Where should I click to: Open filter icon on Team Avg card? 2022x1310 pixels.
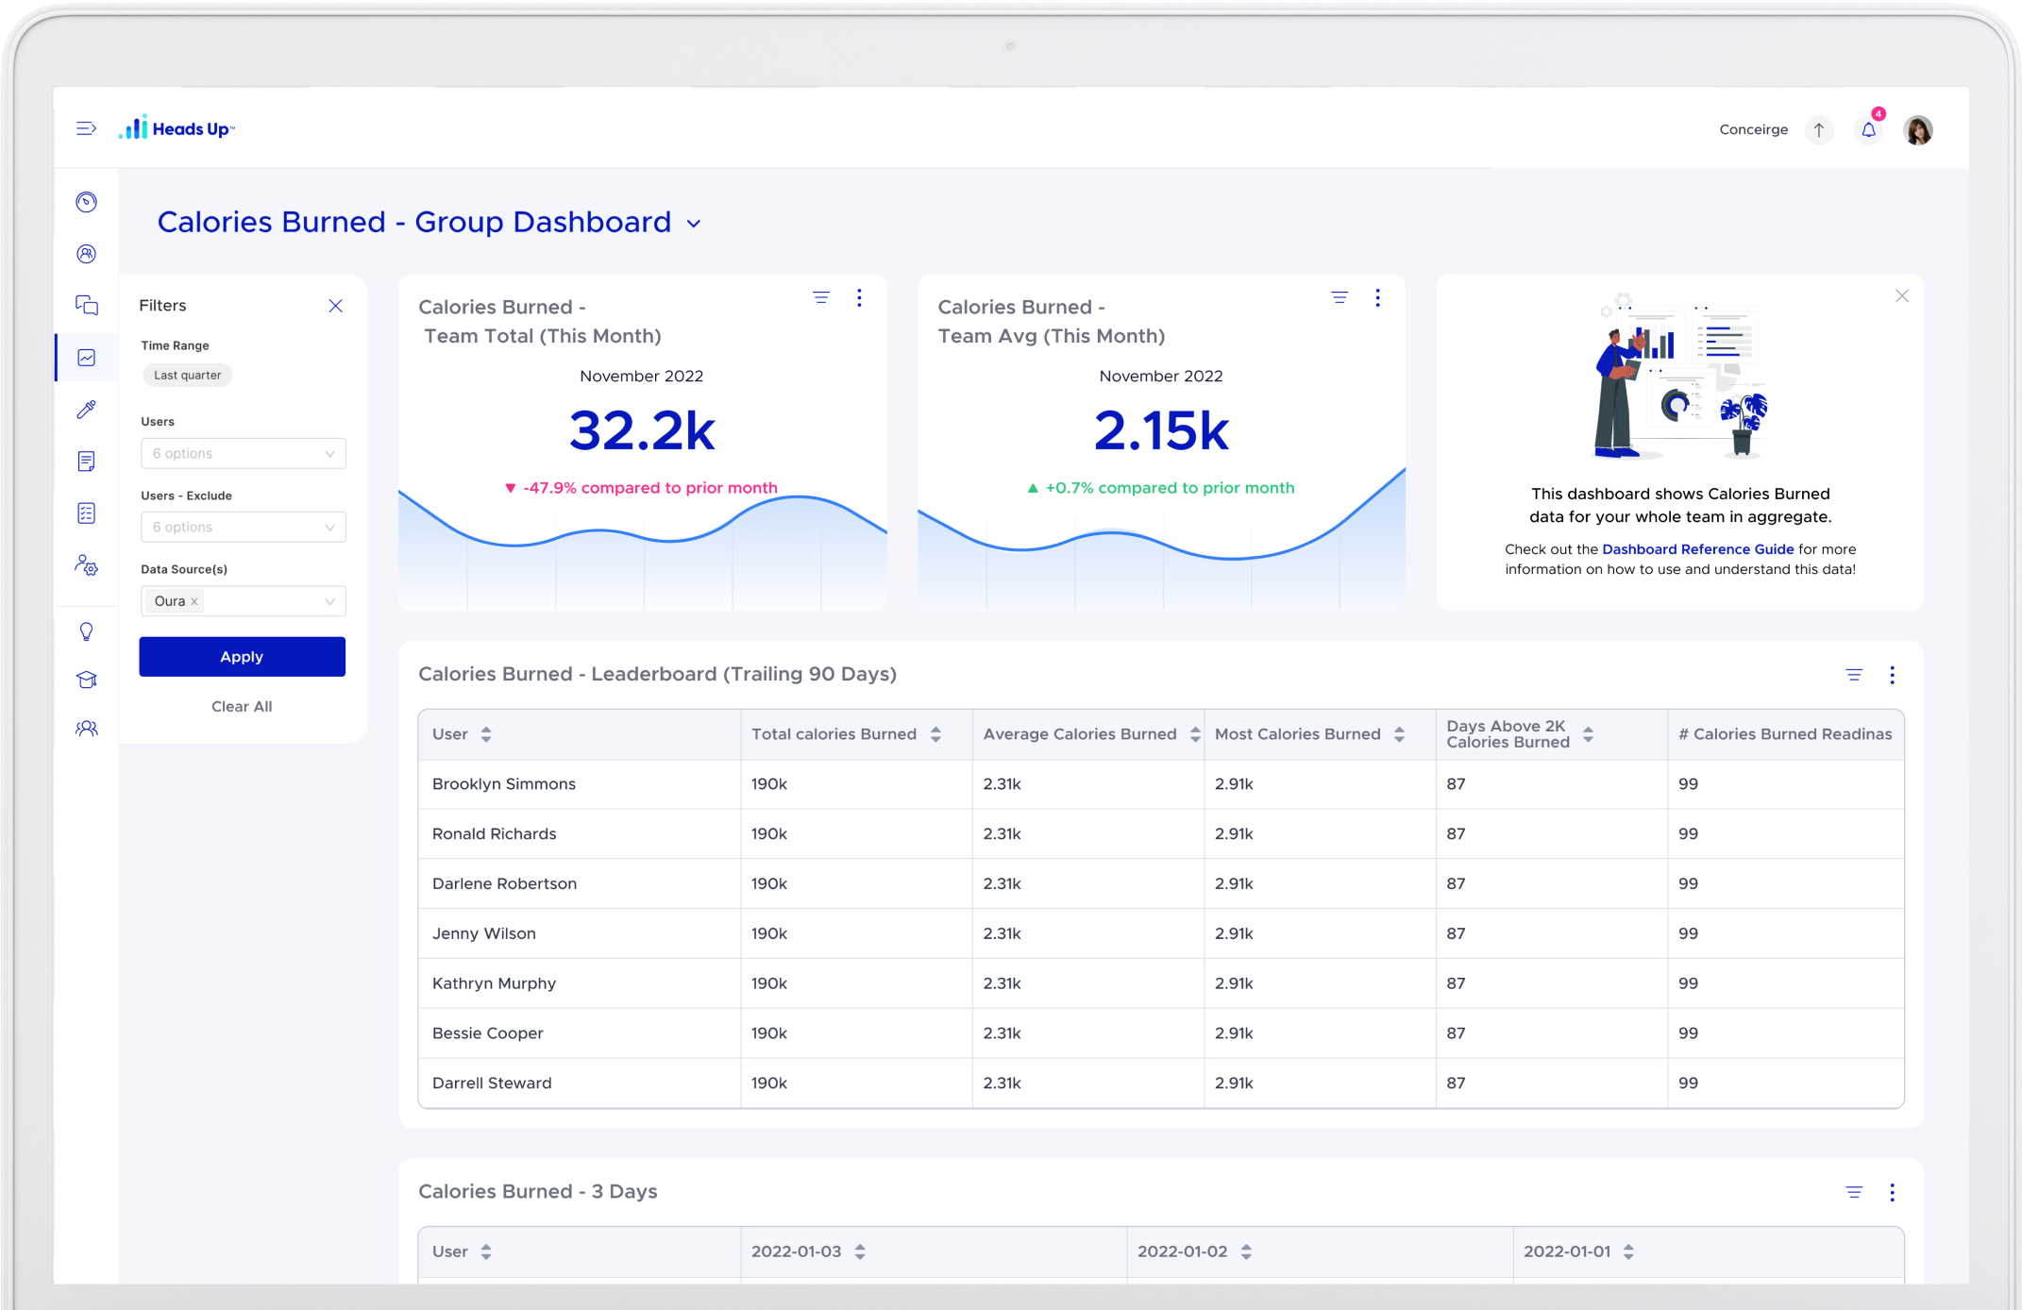[x=1340, y=298]
